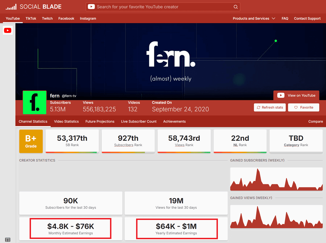Click the Social Blade logo
326x243 pixels.
[x=34, y=7]
